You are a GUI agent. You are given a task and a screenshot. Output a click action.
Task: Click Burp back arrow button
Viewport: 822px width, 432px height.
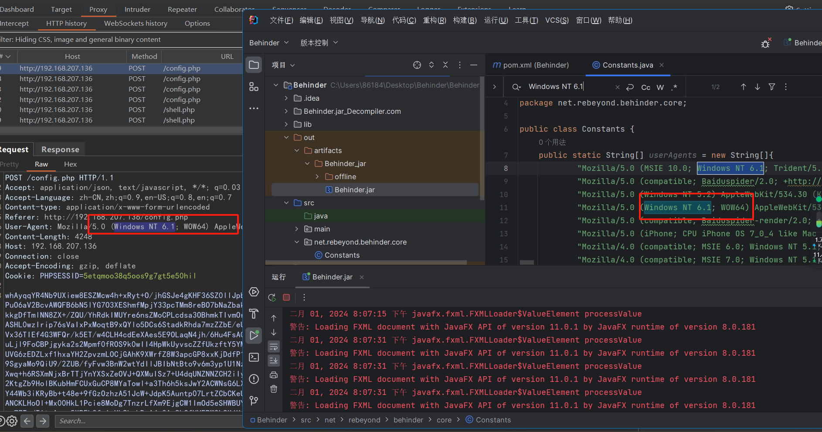[x=27, y=421]
